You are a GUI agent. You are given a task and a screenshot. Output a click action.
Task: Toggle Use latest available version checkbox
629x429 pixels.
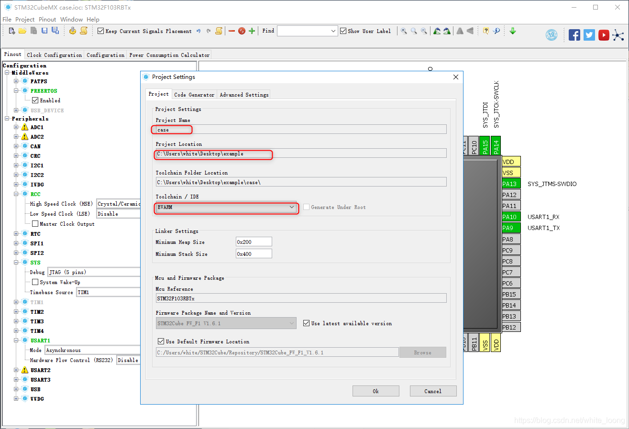point(307,323)
